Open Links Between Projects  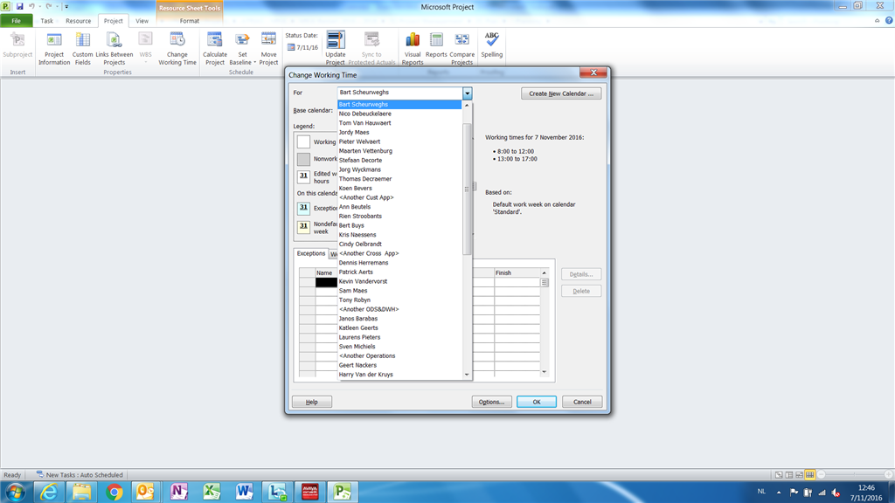[114, 49]
